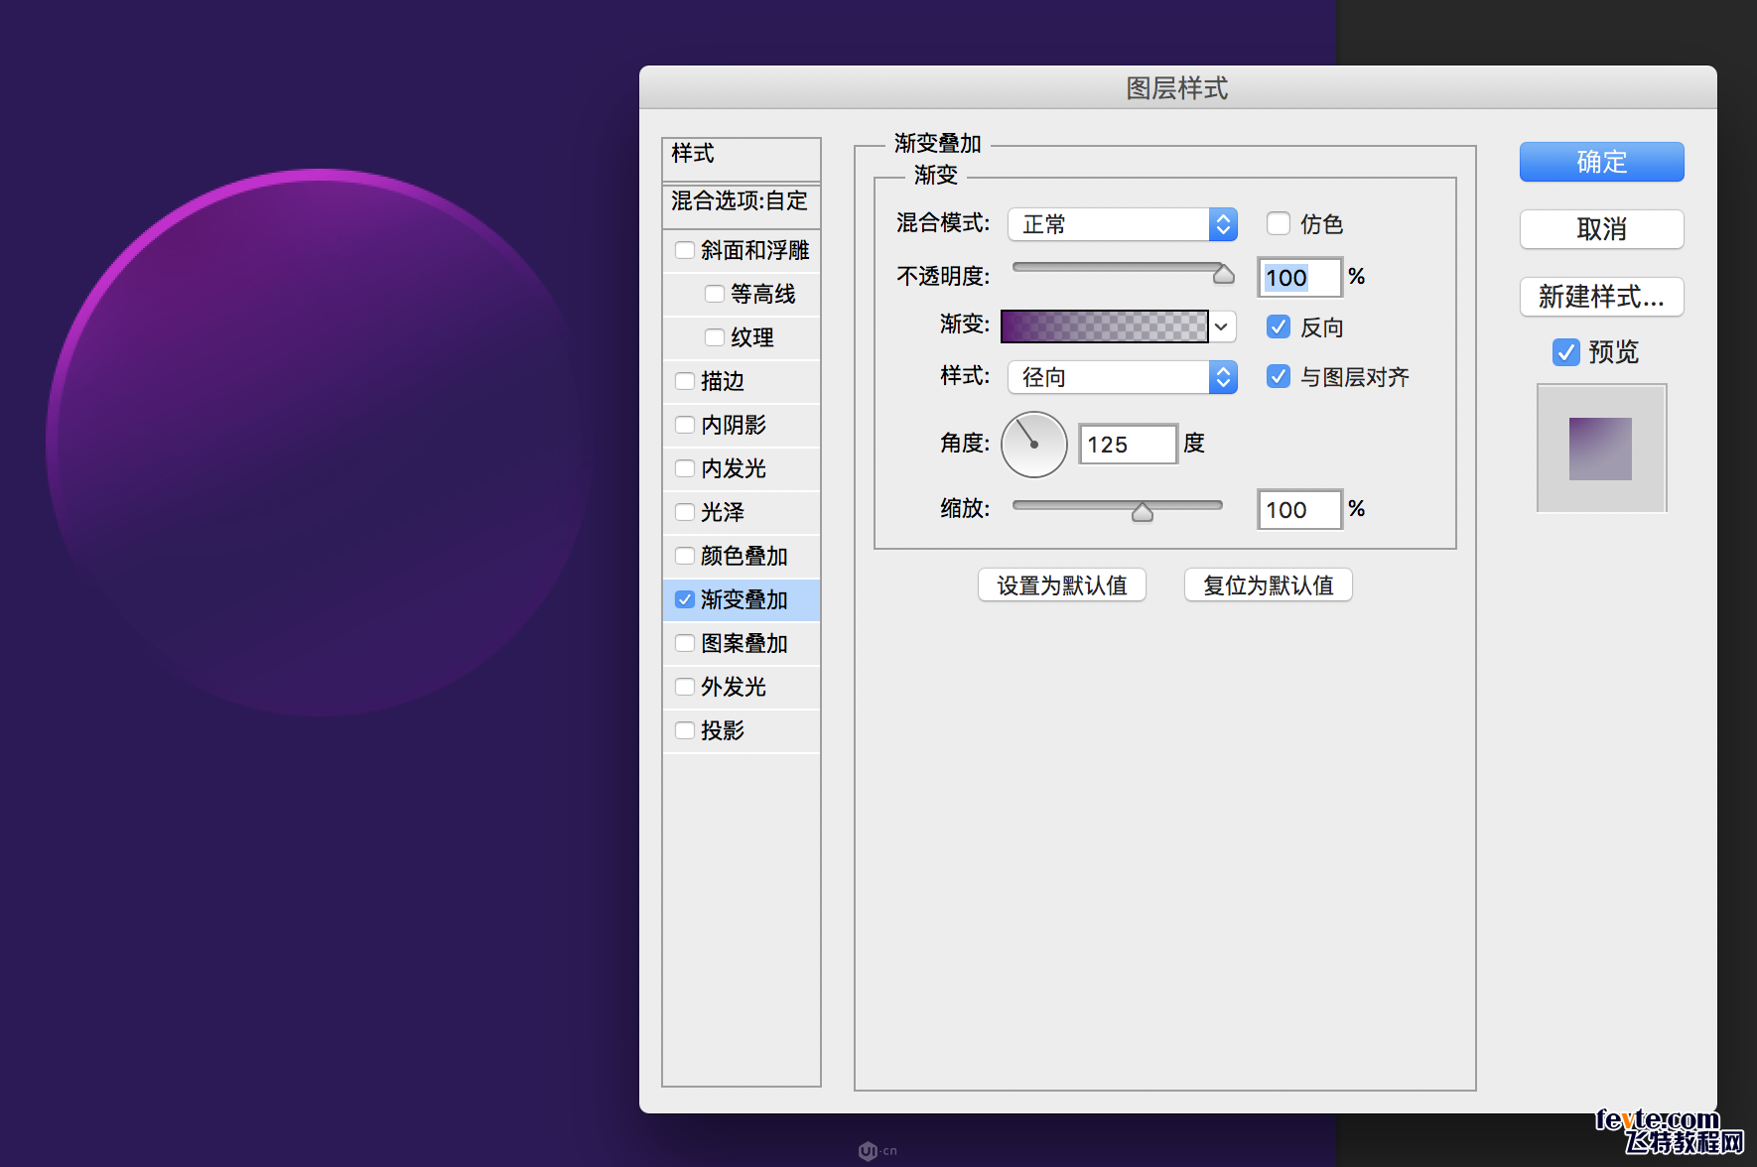Select the 外发光 style row label
1757x1167 pixels.
[734, 687]
